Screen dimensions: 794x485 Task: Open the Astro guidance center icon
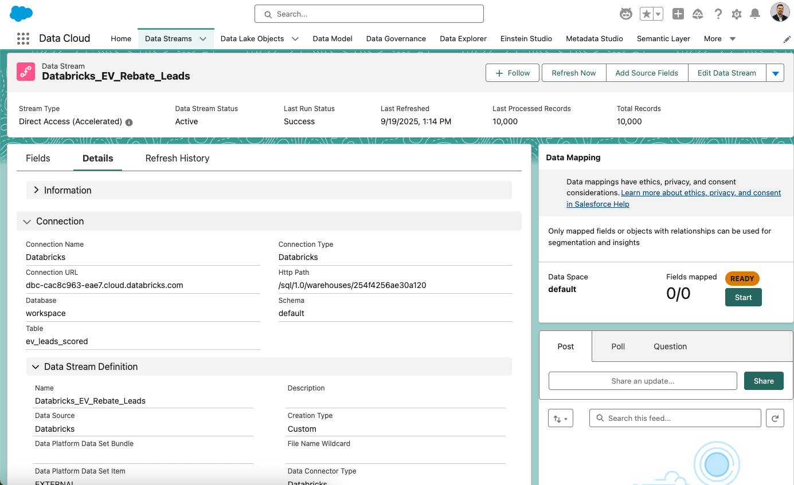point(626,14)
